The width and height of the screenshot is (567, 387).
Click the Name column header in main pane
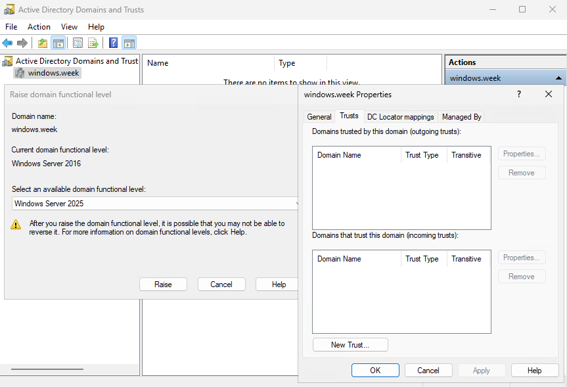(209, 63)
